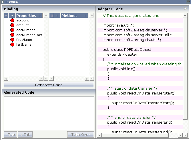Click the Take Over button
Viewport: 191px width, 141px height.
pyautogui.click(x=80, y=135)
